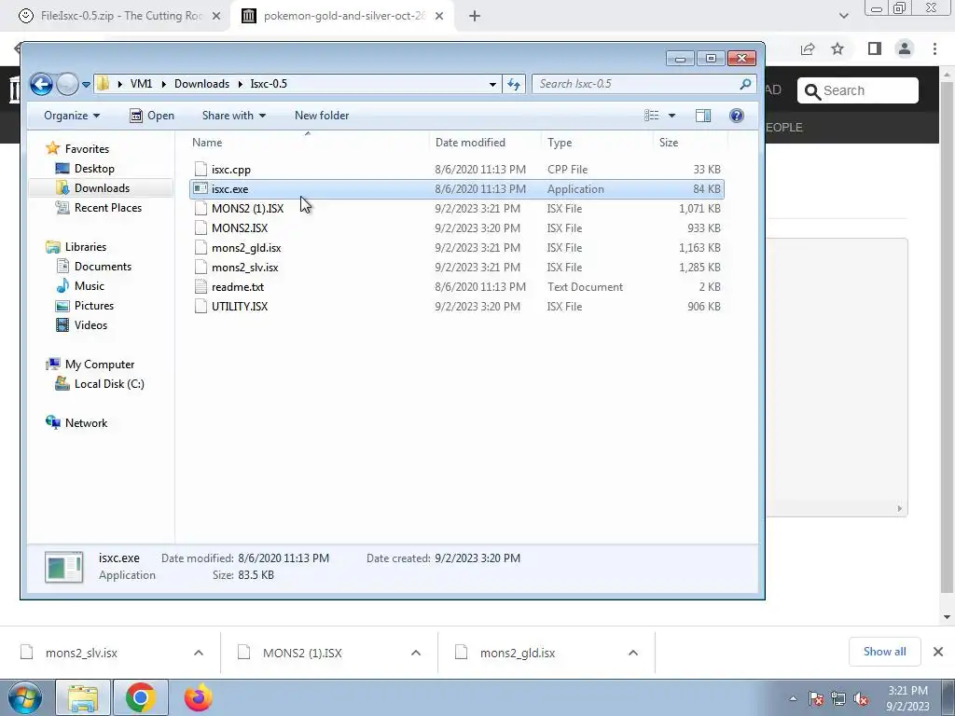Toggle the preview pane
This screenshot has height=716, width=955.
[x=703, y=115]
